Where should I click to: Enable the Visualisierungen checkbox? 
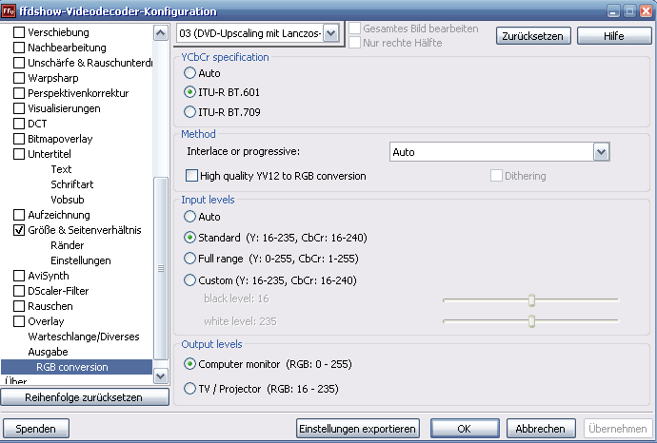click(x=19, y=108)
